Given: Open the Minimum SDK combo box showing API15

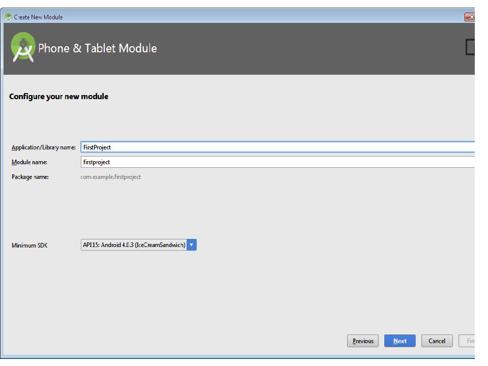Looking at the screenshot, I should (x=138, y=245).
